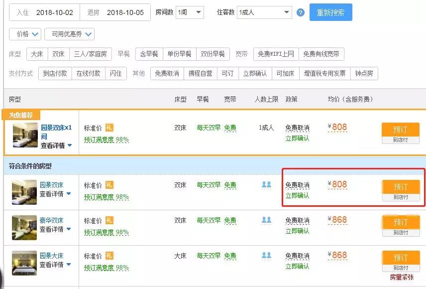Image resolution: width=426 pixels, height=289 pixels.
Task: Expand the 价格 price filter dropdown
Action: 25,34
